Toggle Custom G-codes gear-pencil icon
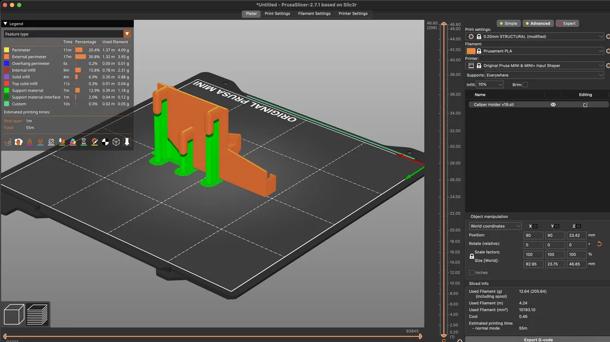This screenshot has width=610, height=342. click(94, 142)
